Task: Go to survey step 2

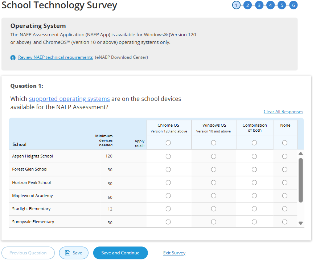Action: [247, 5]
